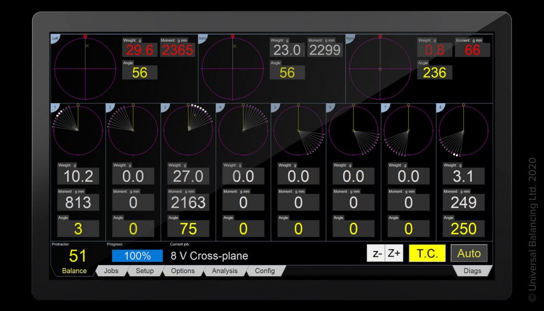Viewport: 544px width, 311px height.
Task: Click position 3 moment field 2163
Action: (x=188, y=202)
